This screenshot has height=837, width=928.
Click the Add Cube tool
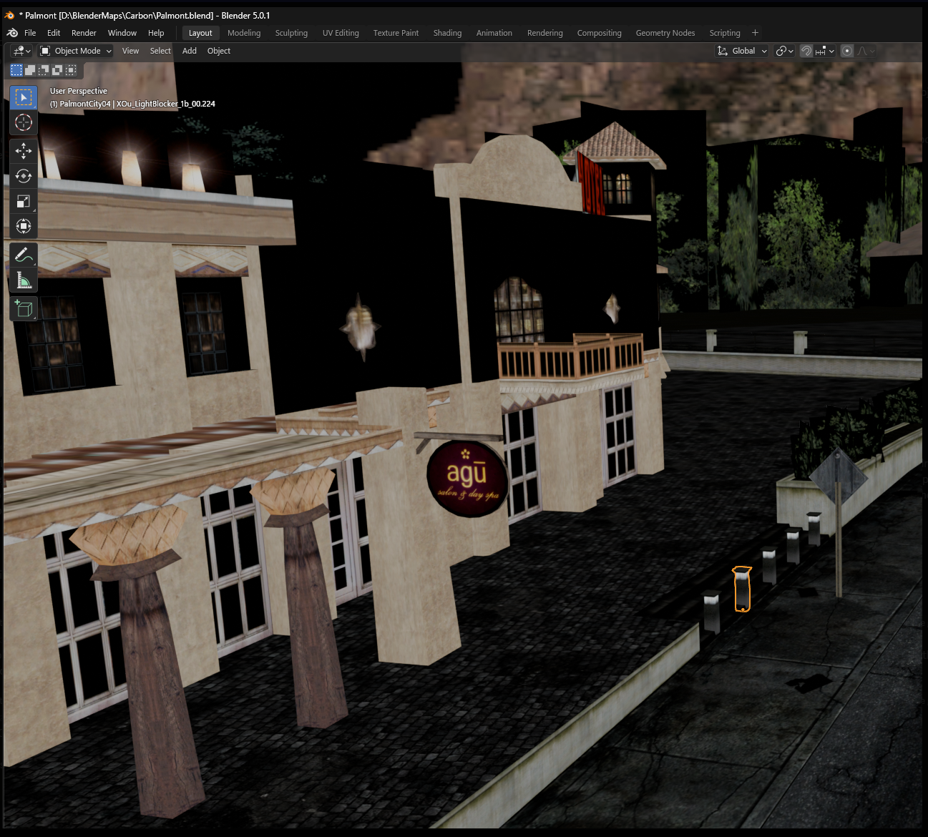(x=24, y=308)
